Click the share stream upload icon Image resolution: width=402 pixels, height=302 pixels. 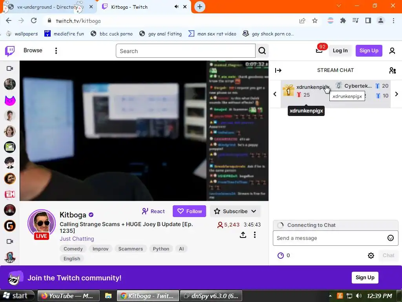[x=243, y=235]
